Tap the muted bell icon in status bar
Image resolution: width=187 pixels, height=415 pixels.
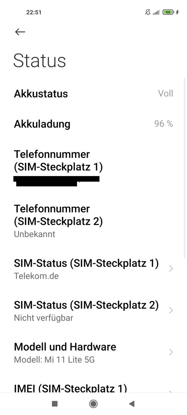click(148, 12)
